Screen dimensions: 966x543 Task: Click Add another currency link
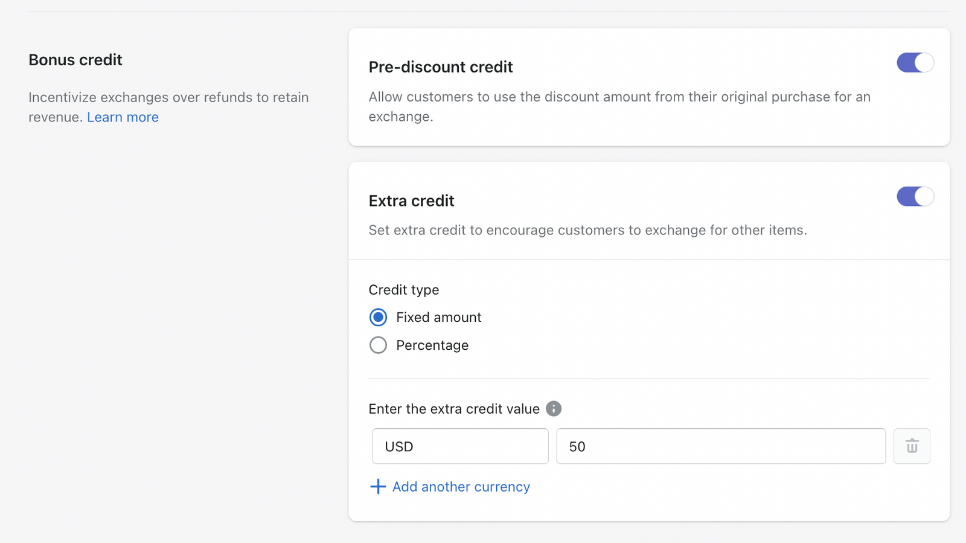tap(461, 487)
